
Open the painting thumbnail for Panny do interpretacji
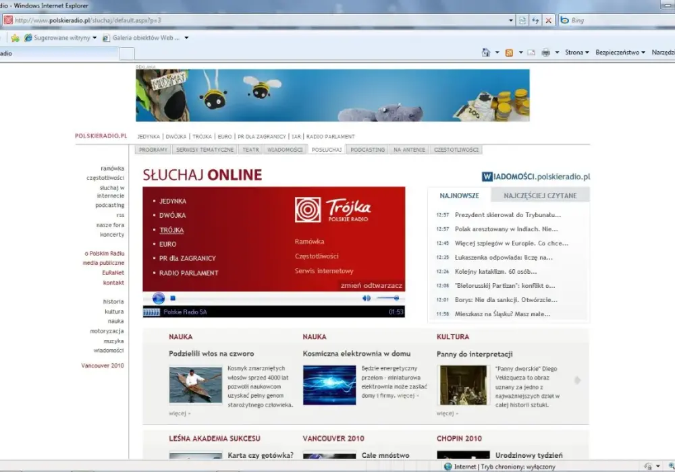click(463, 385)
